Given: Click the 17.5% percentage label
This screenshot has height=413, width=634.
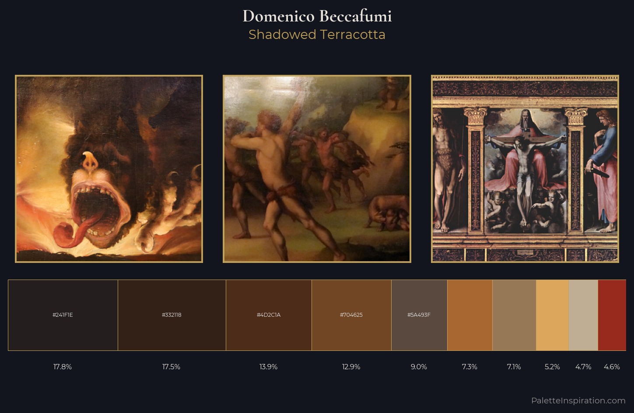Looking at the screenshot, I should [171, 367].
